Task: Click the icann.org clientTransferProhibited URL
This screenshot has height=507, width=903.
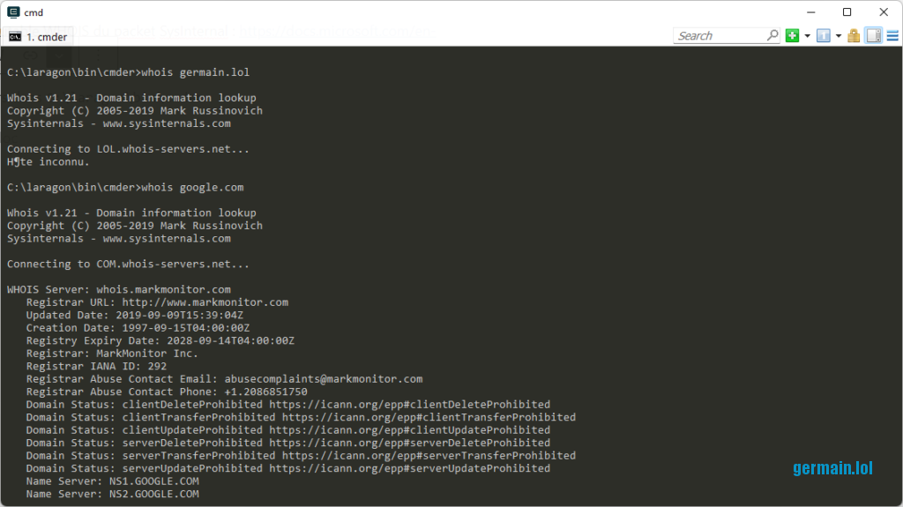Action: pyautogui.click(x=429, y=417)
